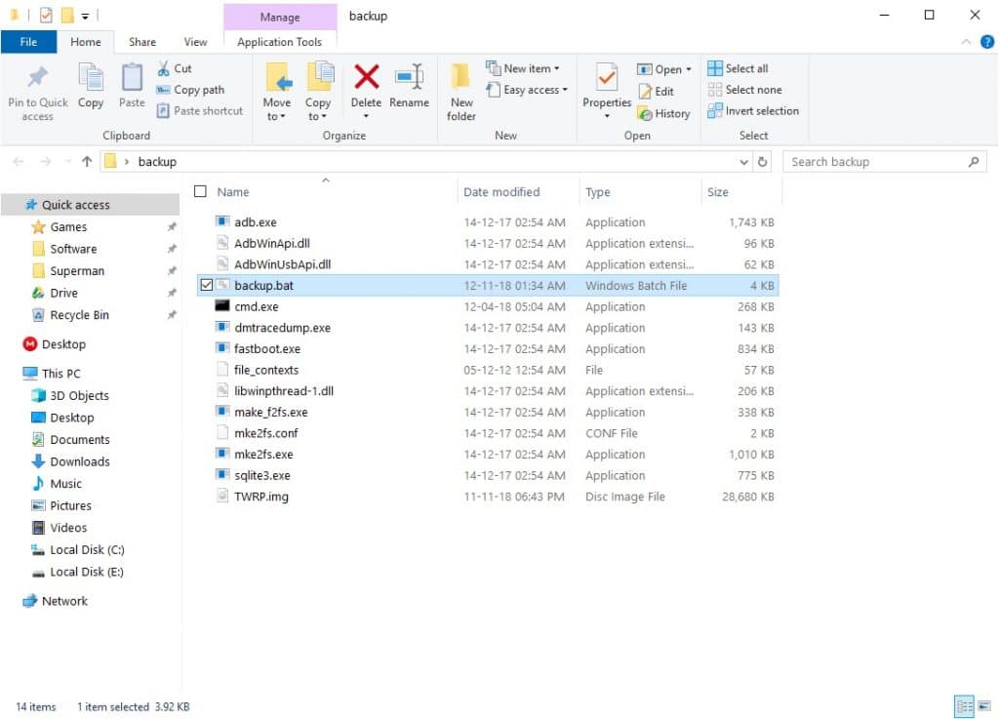
Task: Click the Properties icon in title bar toolbar
Action: 46,15
